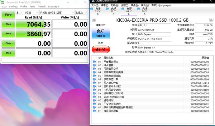Open the 文件(F) menu in CrystalDiskInfo
This screenshot has width=215, height=126.
(95, 5)
